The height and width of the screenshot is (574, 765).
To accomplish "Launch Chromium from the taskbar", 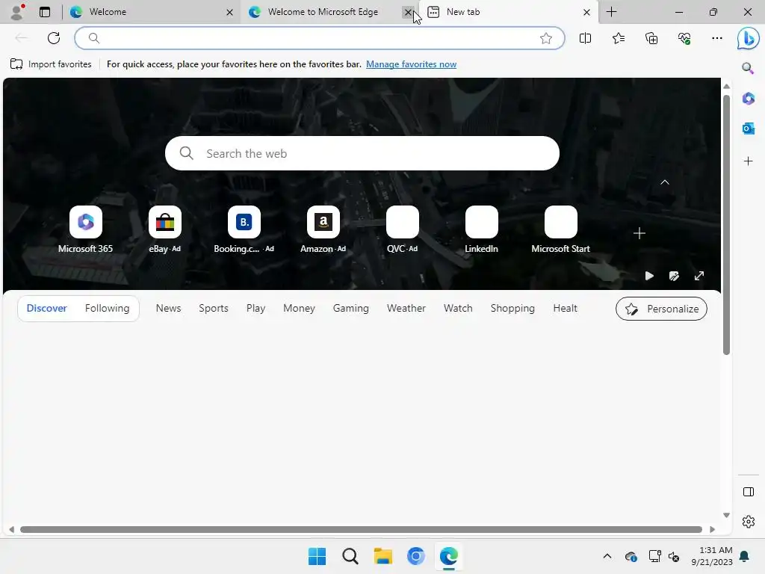I will (415, 556).
